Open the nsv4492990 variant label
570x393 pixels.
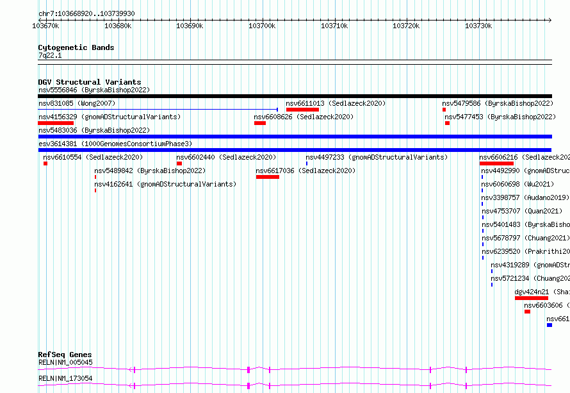tap(525, 171)
